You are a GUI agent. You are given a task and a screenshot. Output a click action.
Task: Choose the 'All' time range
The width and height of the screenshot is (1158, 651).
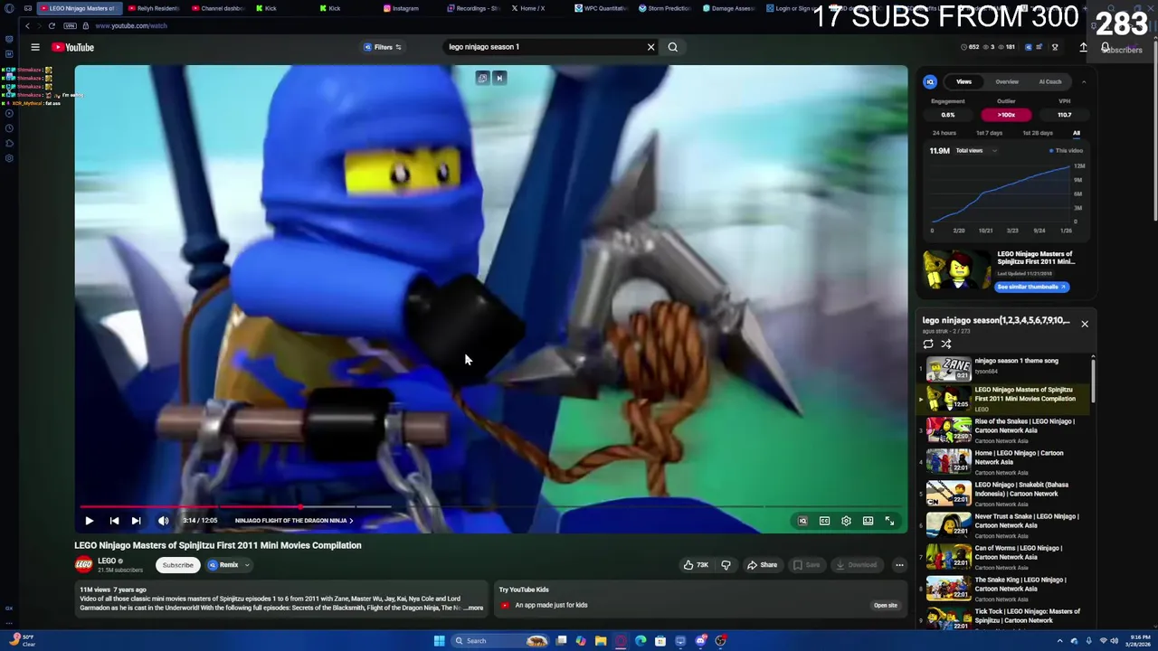click(1077, 133)
